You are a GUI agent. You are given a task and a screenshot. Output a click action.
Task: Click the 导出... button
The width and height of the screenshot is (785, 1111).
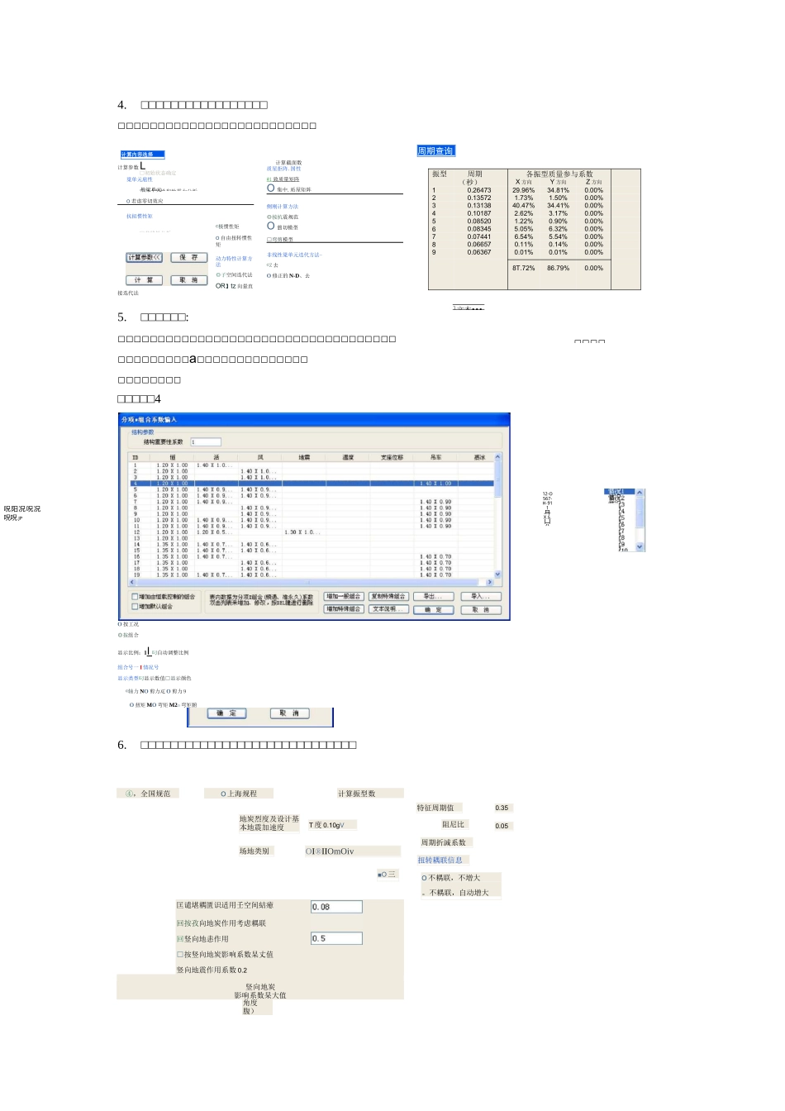click(x=434, y=597)
